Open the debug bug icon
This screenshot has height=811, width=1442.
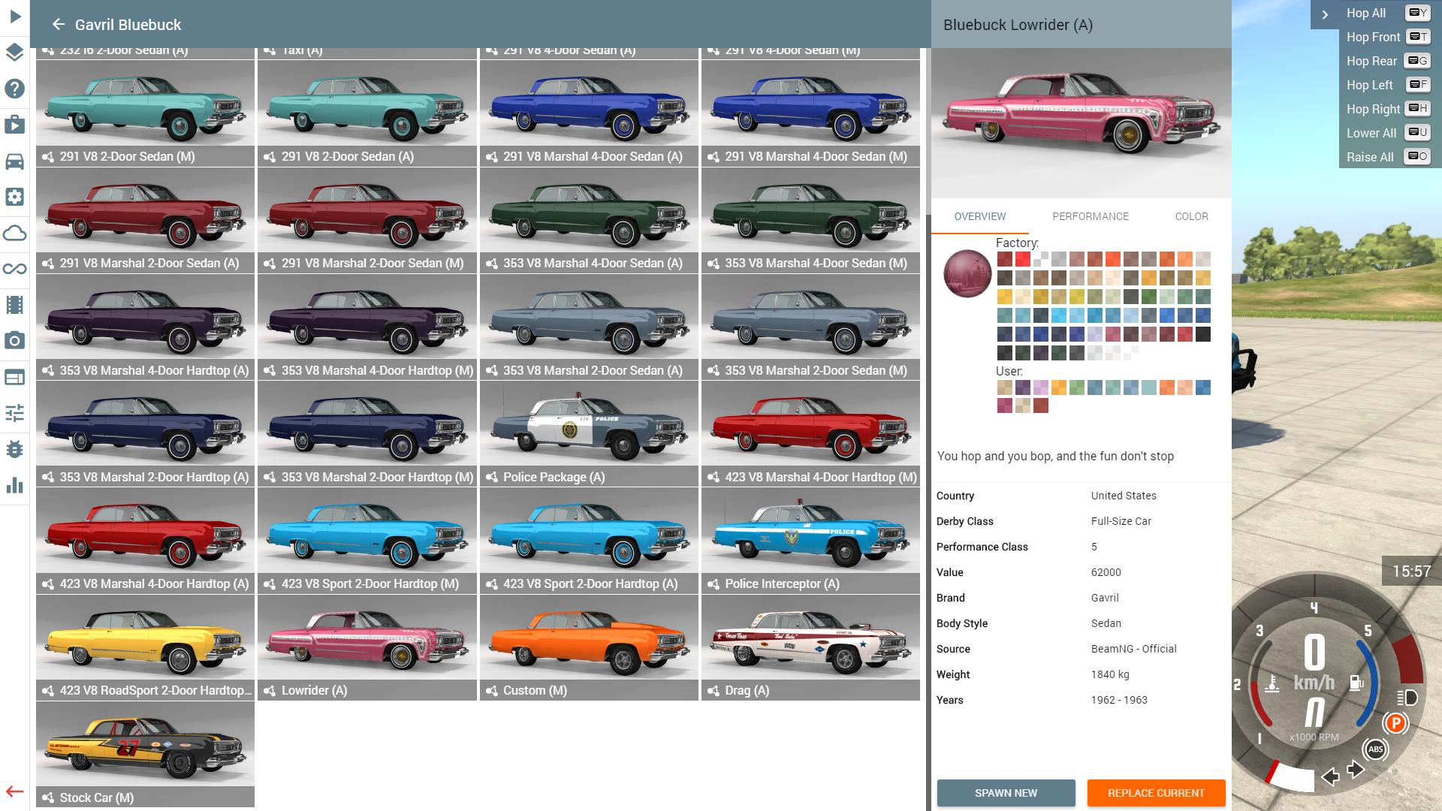15,449
